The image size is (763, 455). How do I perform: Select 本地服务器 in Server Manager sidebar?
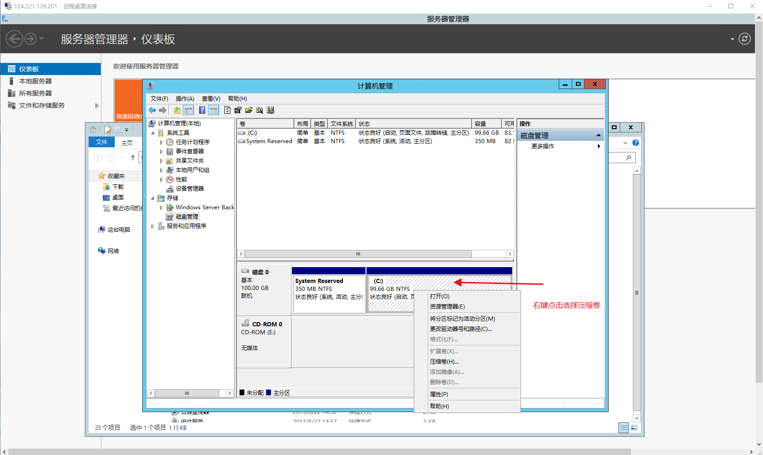click(35, 81)
